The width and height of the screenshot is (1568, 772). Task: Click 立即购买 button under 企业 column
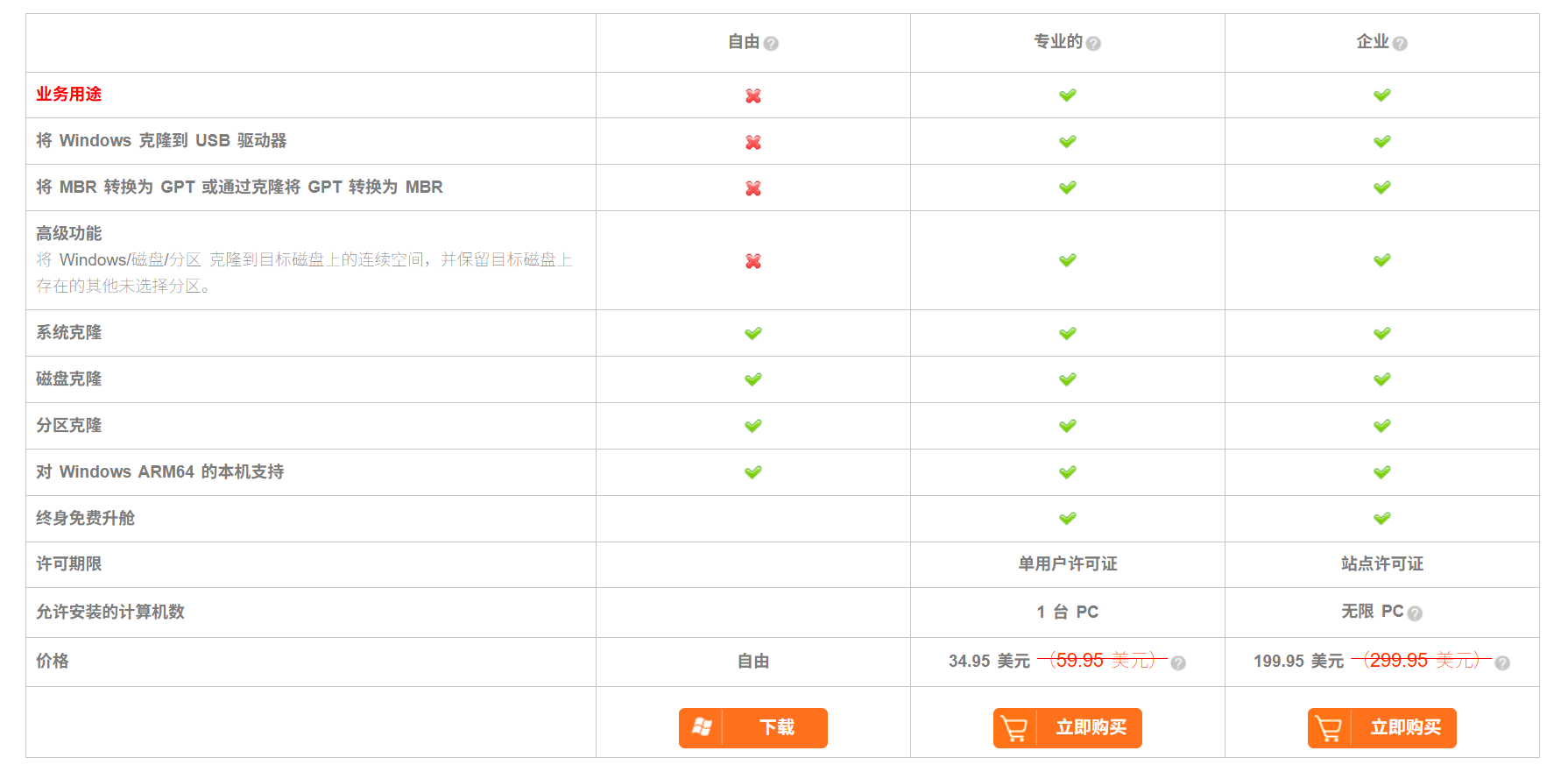click(1382, 728)
